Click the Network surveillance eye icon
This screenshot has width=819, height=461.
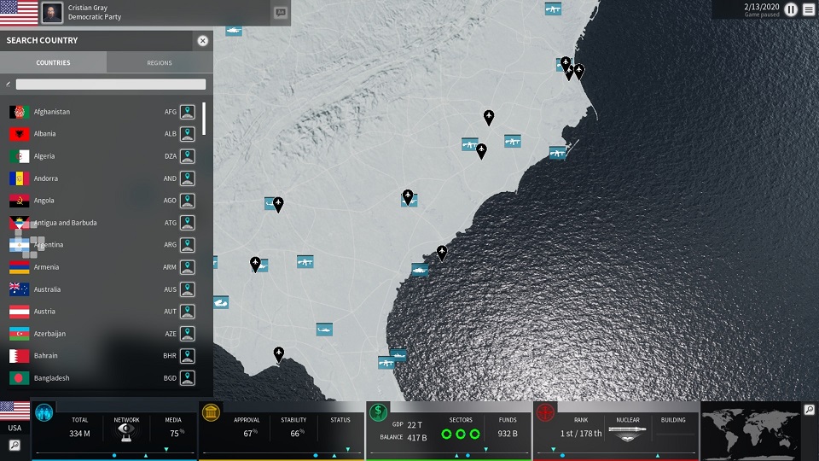[126, 432]
